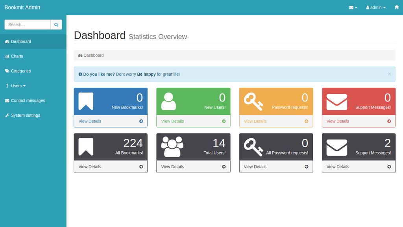Click the 14 Total Users count
This screenshot has height=227, width=403.
[x=219, y=143]
